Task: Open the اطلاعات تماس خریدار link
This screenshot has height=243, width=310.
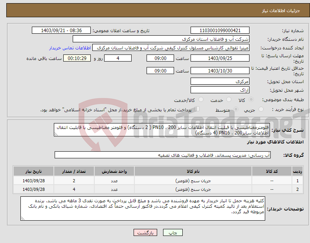Action: (70, 48)
